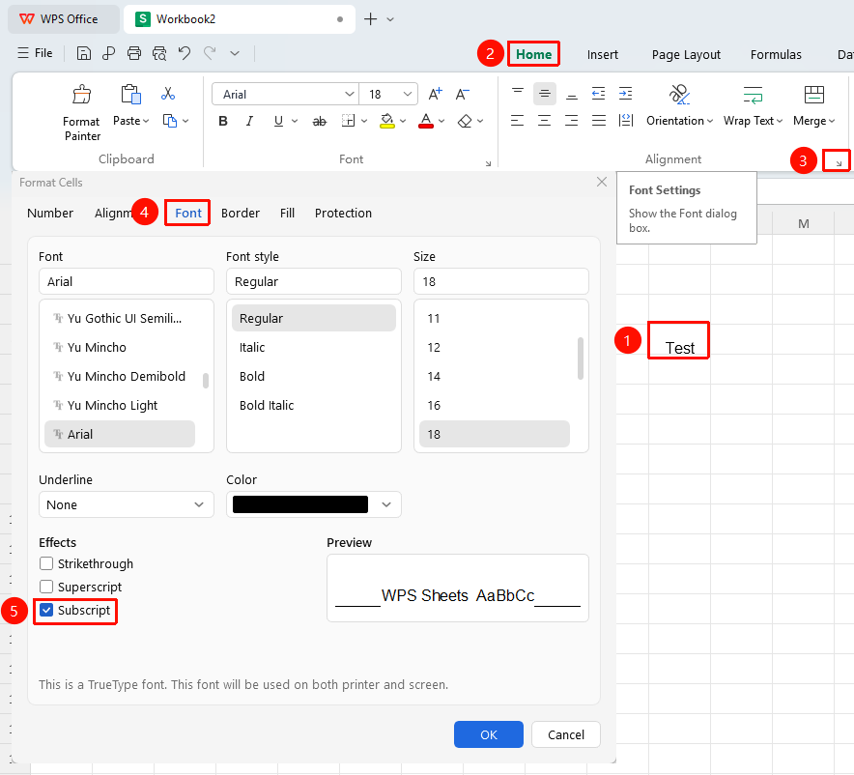Viewport: 854px width, 775px height.
Task: Open the Insert ribbon tab
Action: 603,54
